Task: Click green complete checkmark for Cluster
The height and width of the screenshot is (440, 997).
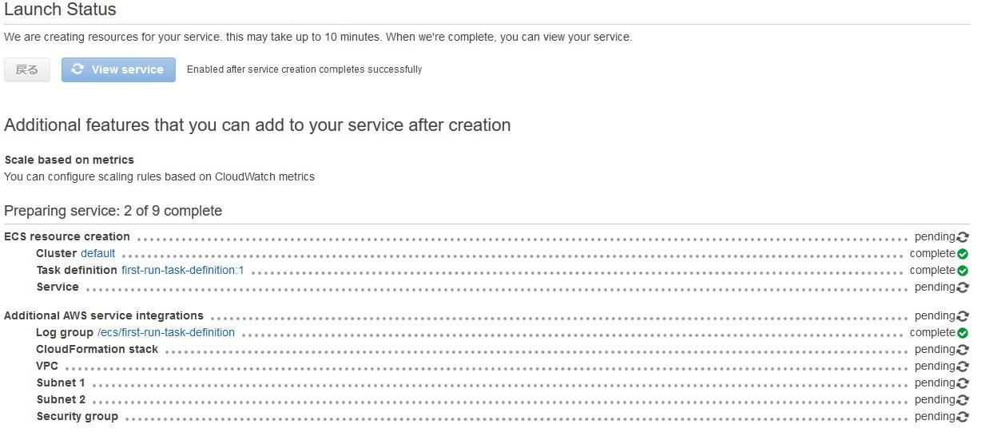Action: 963,254
